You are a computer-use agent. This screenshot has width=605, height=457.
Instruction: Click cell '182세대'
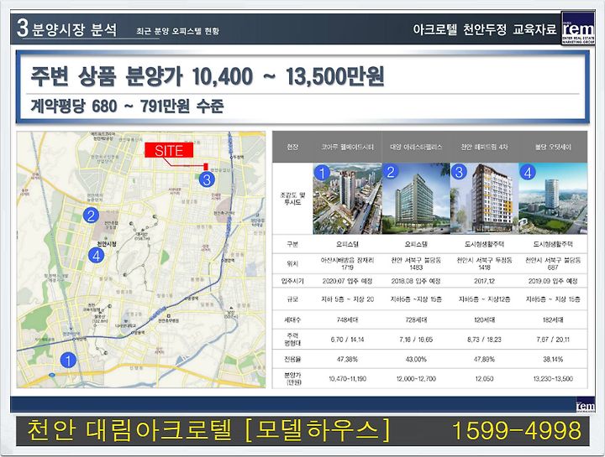coord(553,319)
